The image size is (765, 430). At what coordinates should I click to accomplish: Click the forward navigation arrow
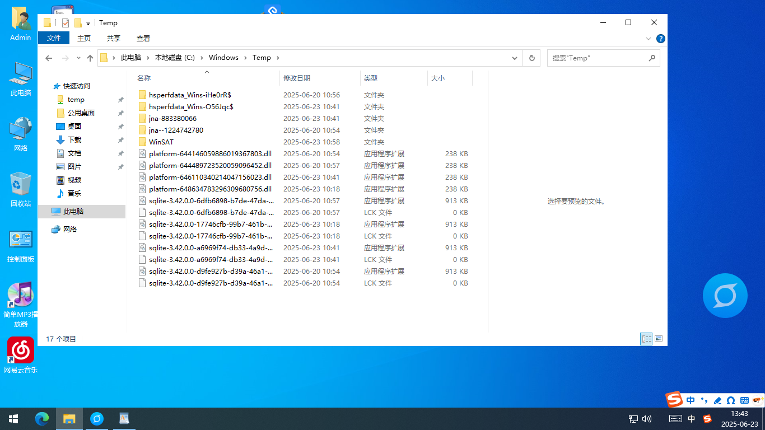(x=66, y=58)
